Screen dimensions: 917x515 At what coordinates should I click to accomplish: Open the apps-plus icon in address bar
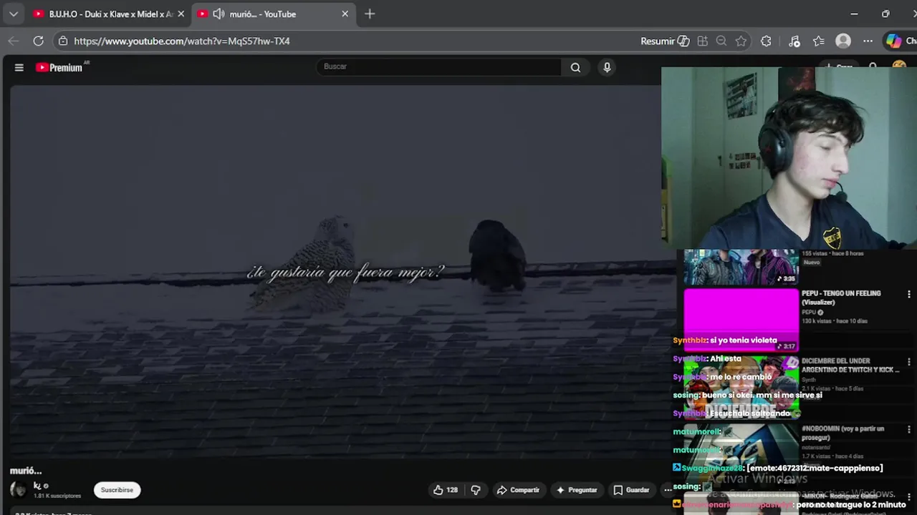702,41
